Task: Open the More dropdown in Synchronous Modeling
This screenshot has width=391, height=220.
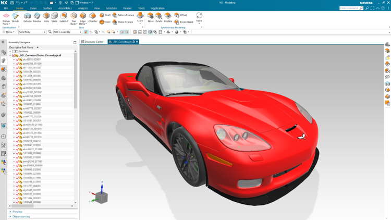Action: 199,18
